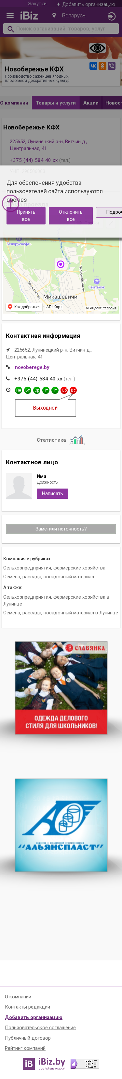Click the scroll-to-top arrow circle

[x=10, y=203]
